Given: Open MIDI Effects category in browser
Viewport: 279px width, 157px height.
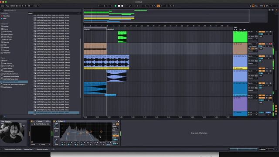Looking at the screenshot, I should click(7, 37).
